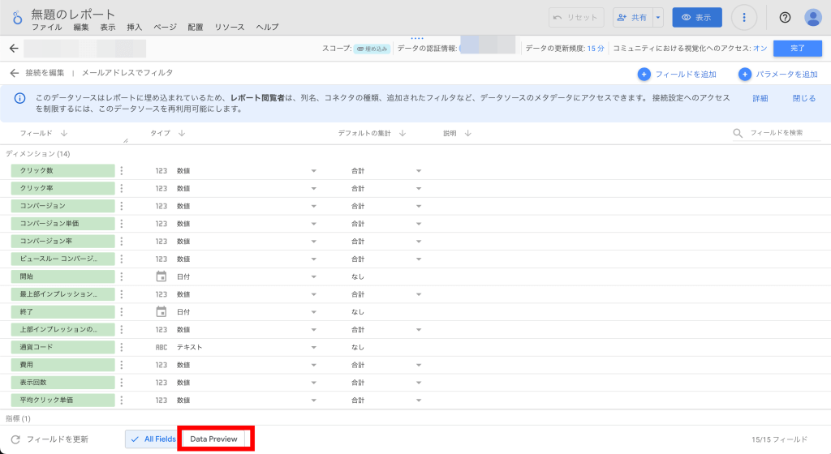This screenshot has width=831, height=454.
Task: Click the リセット button
Action: pos(576,18)
